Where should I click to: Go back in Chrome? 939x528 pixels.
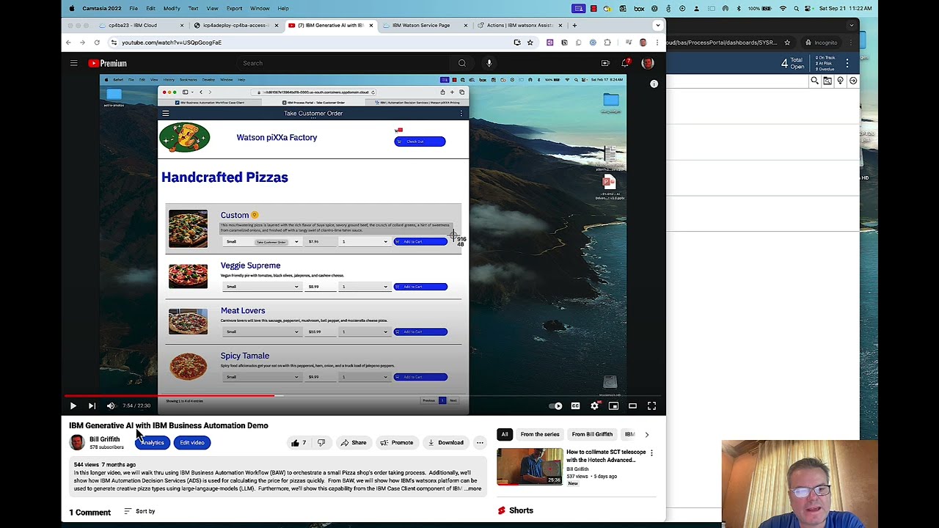click(x=69, y=43)
